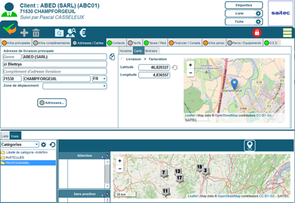Click the cluster marker labeled 17

click(x=179, y=179)
